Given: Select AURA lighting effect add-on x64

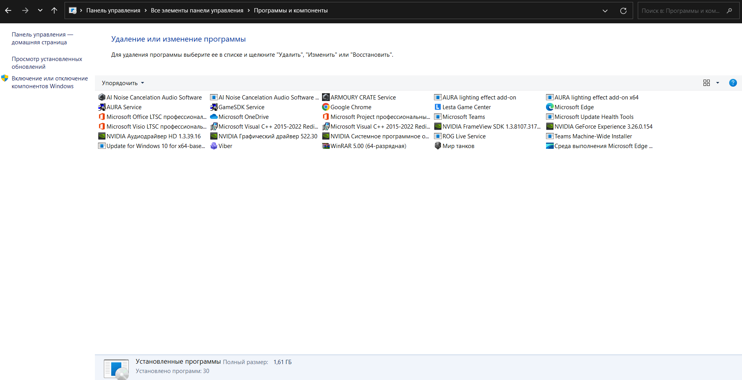Looking at the screenshot, I should click(592, 98).
